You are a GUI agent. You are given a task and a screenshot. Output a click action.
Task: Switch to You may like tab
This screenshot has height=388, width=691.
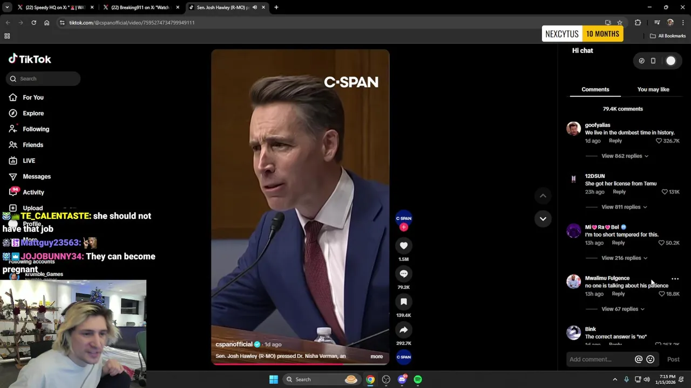653,89
